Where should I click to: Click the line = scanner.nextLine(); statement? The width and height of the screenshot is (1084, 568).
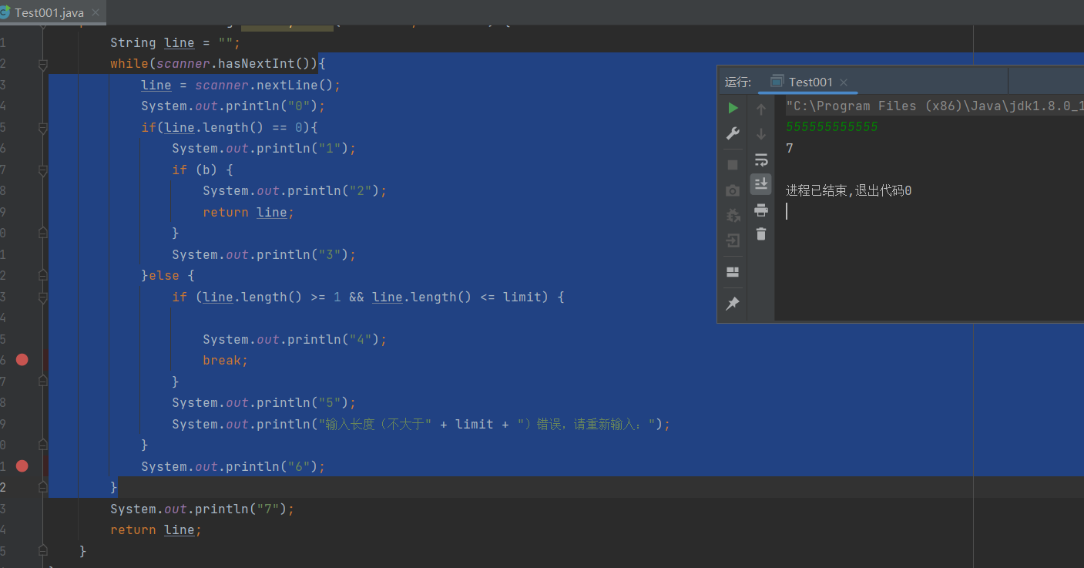[x=240, y=85]
